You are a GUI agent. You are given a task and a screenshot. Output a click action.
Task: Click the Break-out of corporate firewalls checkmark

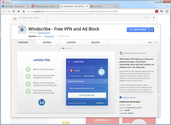28,84
